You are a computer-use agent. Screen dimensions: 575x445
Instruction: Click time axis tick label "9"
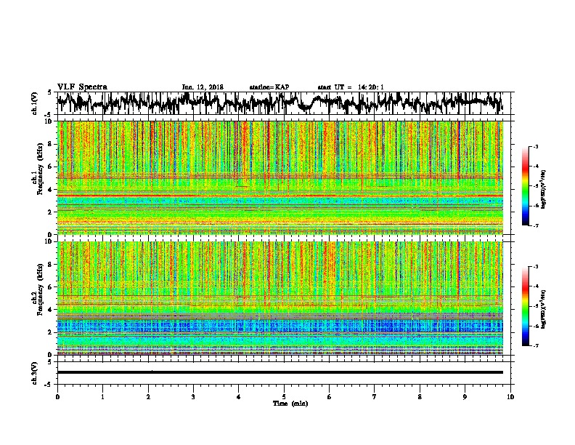coord(465,397)
